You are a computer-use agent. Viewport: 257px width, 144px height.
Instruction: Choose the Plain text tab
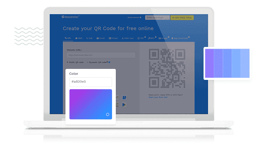pos(127,38)
